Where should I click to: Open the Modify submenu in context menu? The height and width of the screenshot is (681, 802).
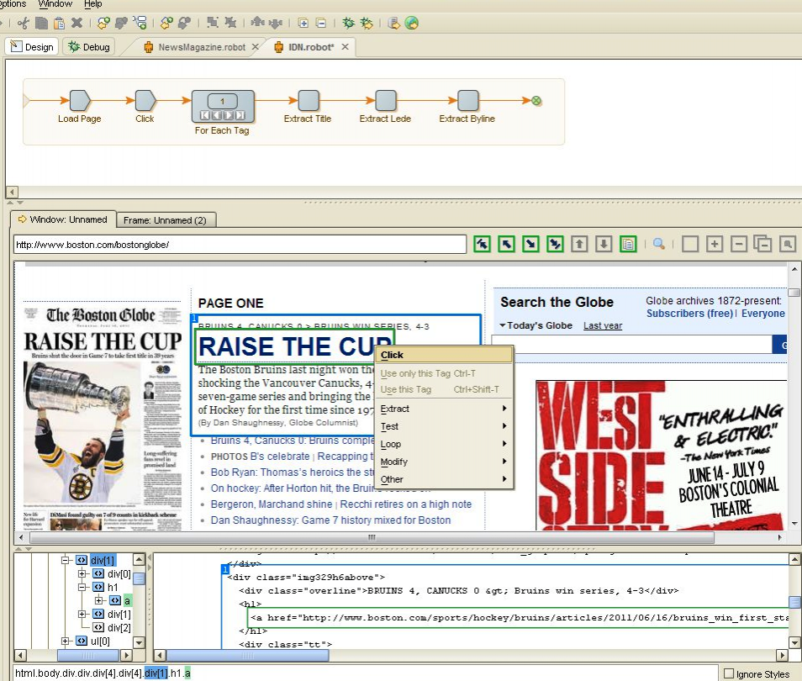point(444,462)
